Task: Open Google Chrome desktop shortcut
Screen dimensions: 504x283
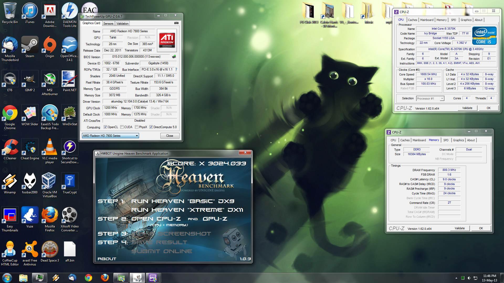Action: [10, 117]
